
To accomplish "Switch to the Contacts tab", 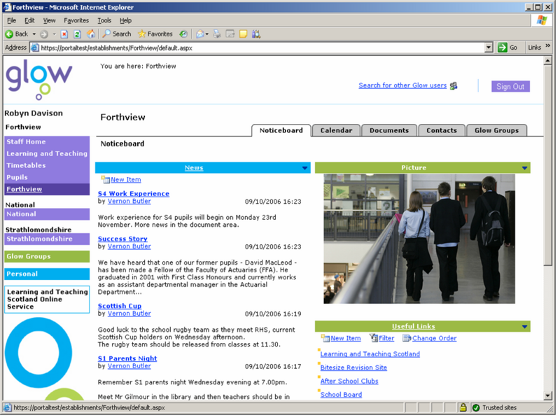I will point(442,131).
